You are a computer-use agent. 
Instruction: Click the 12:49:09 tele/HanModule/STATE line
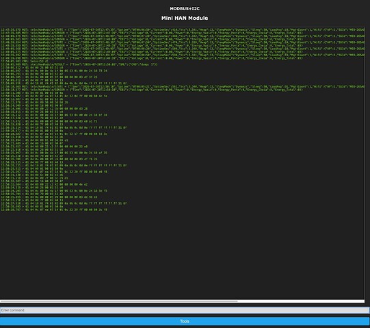click(x=183, y=49)
